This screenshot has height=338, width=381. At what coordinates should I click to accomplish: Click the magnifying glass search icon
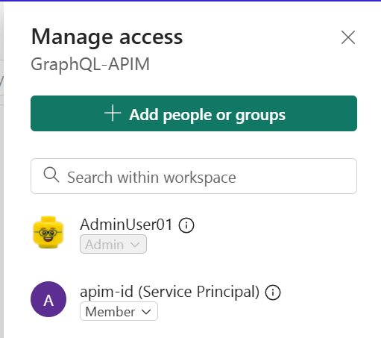tap(51, 175)
